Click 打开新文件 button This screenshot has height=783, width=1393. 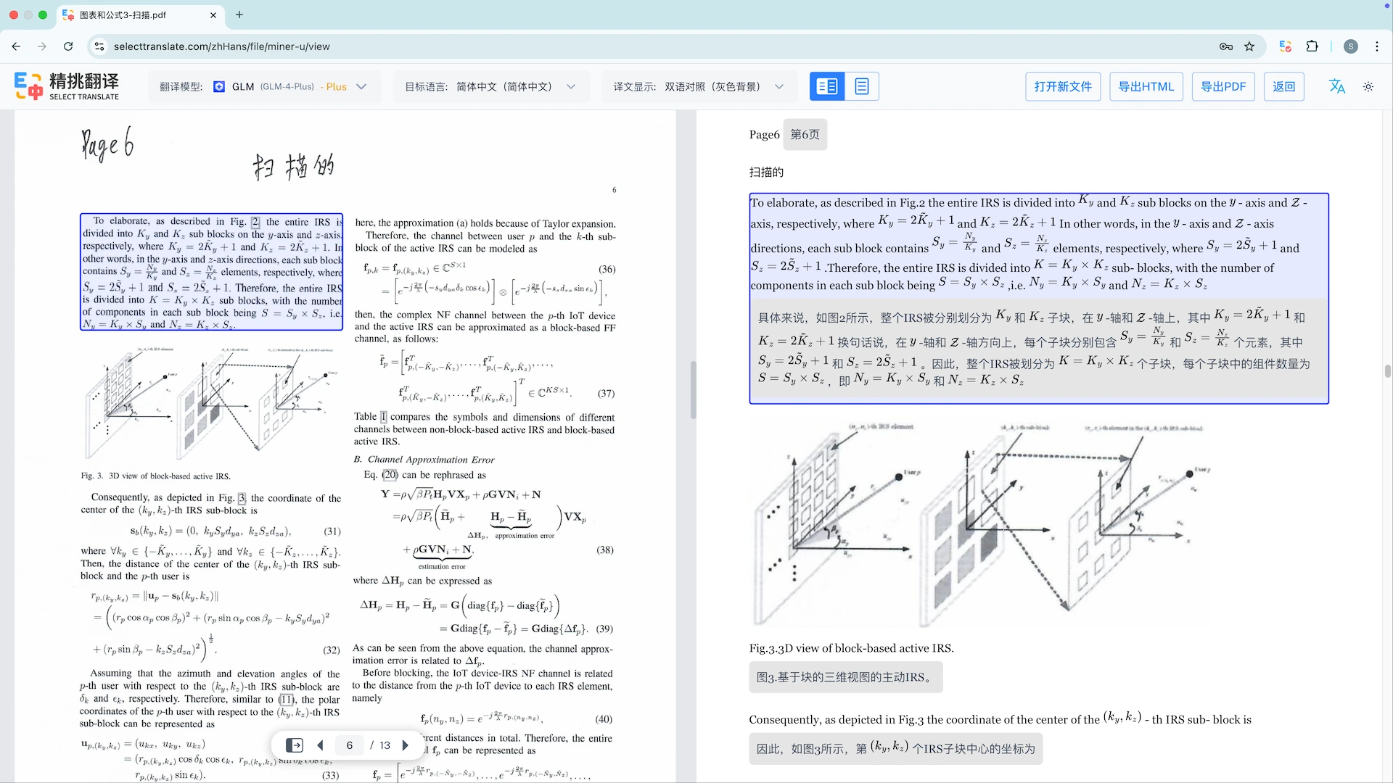tap(1063, 86)
